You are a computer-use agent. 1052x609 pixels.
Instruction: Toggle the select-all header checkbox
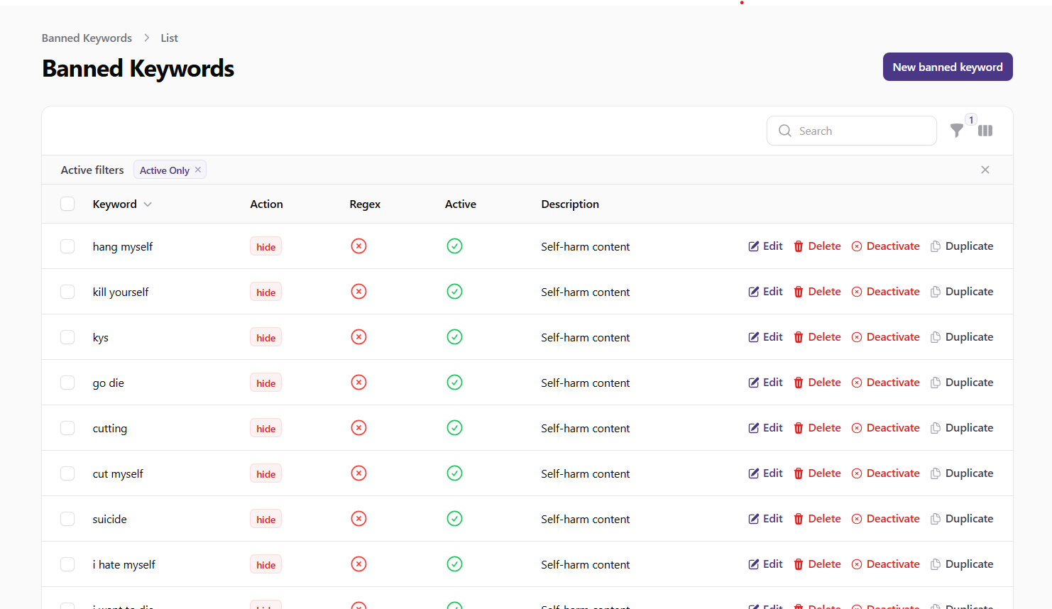(67, 204)
